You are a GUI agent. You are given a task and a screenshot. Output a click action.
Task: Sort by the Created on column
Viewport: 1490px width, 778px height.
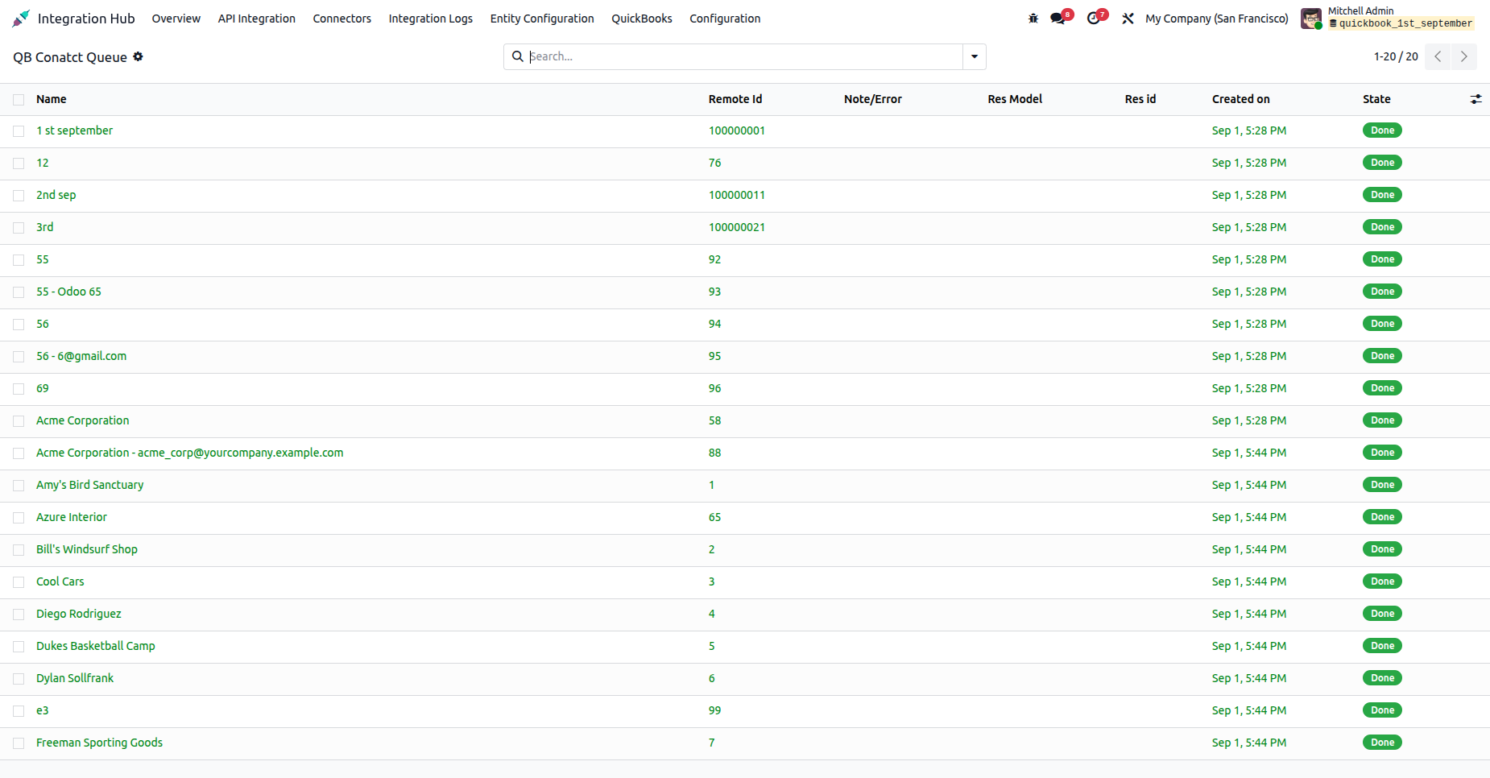pyautogui.click(x=1240, y=99)
